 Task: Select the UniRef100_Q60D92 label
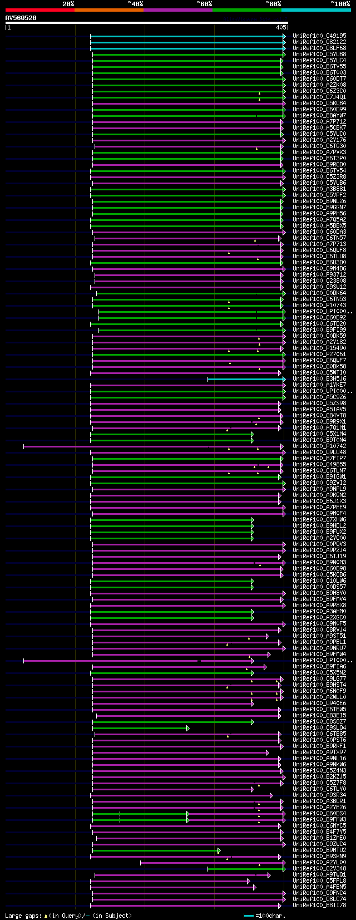click(319, 318)
